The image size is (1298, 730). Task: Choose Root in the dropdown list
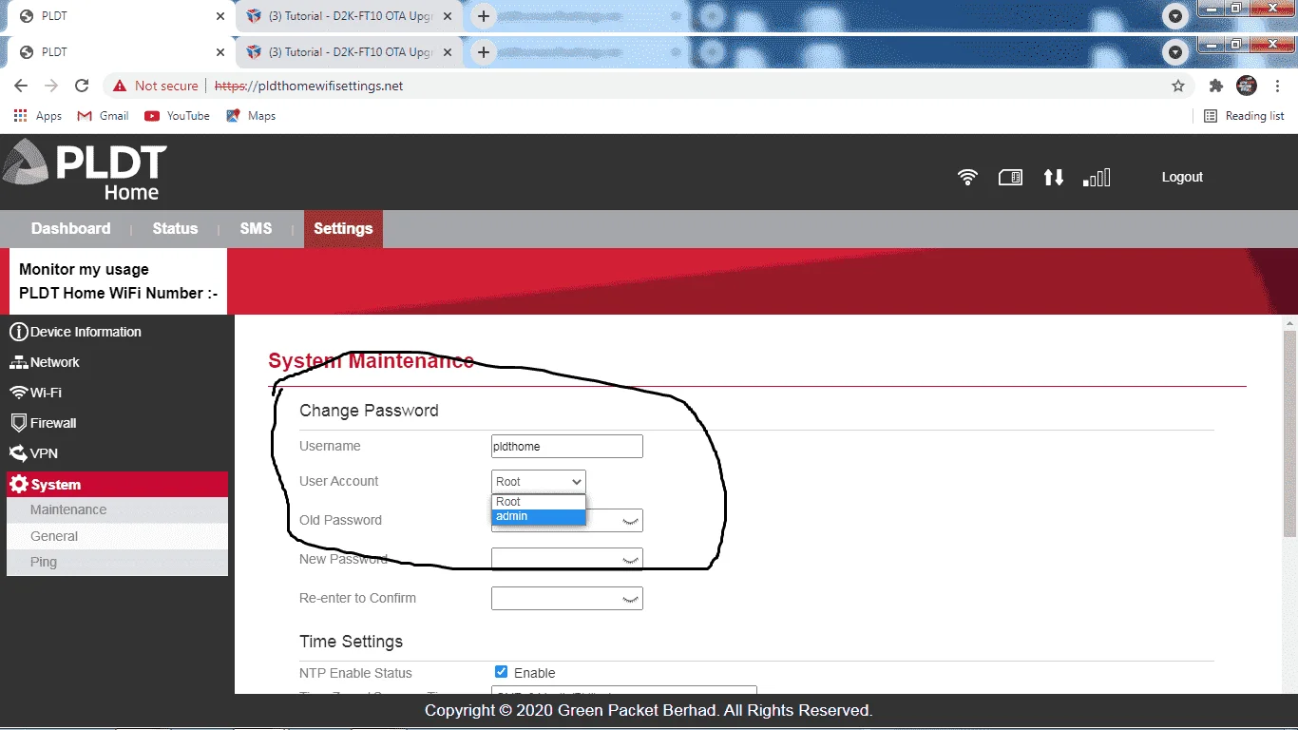click(539, 502)
